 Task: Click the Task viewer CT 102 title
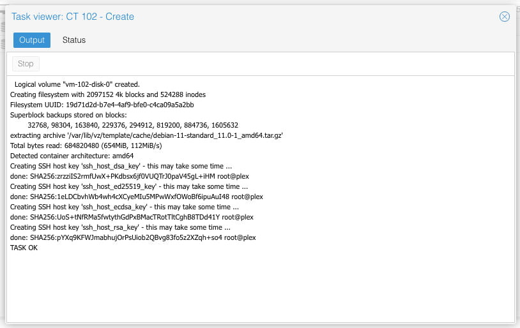(73, 17)
